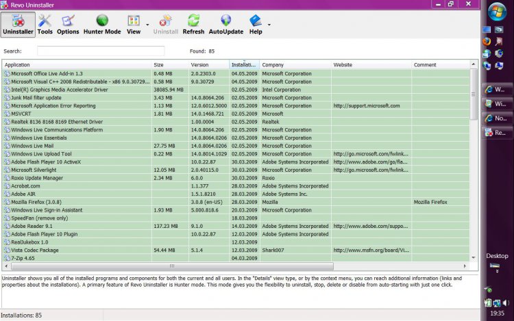Click the 38085.94 MB size cell

point(169,90)
